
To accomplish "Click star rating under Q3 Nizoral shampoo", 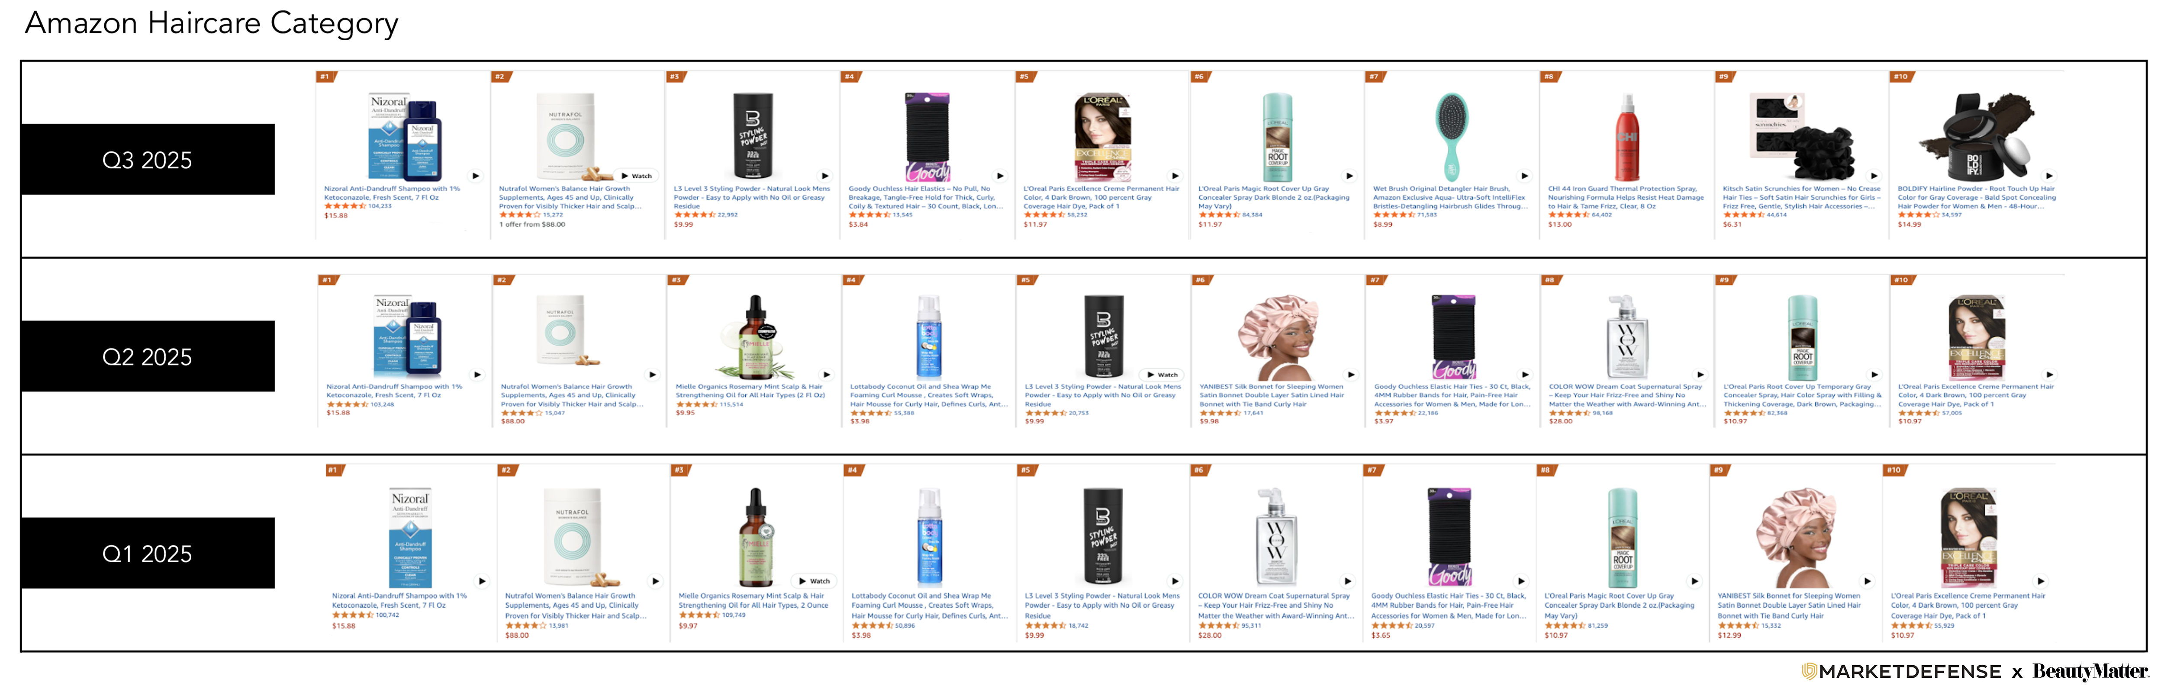I will coord(345,206).
